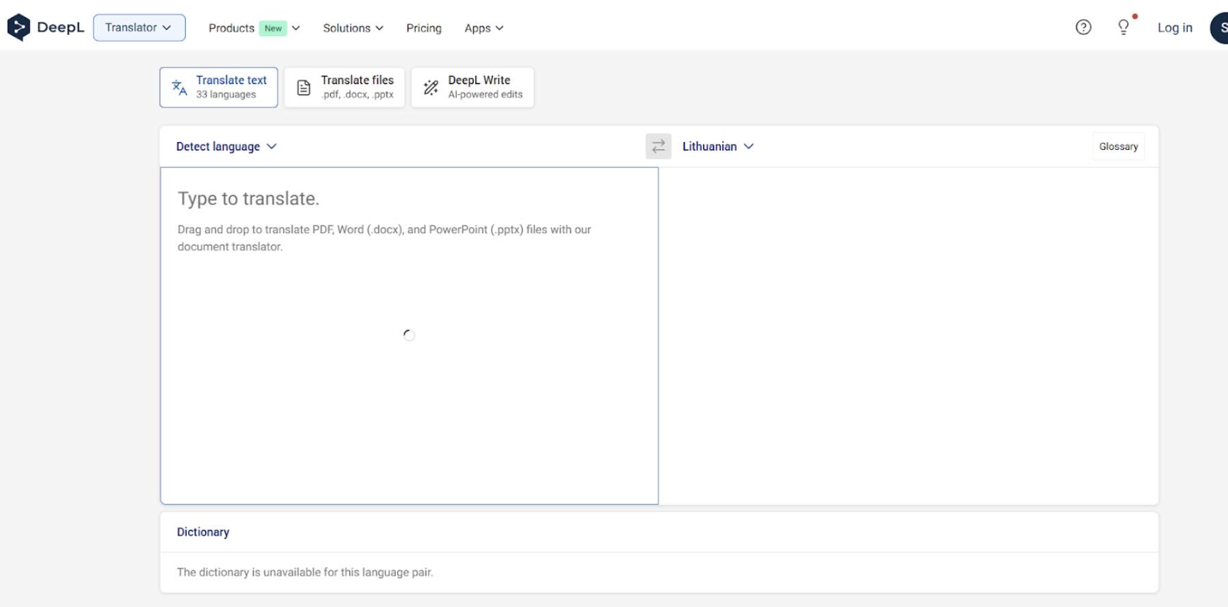This screenshot has width=1228, height=607.
Task: Click the magic pen icon in DeepL Write tab
Action: (x=431, y=87)
